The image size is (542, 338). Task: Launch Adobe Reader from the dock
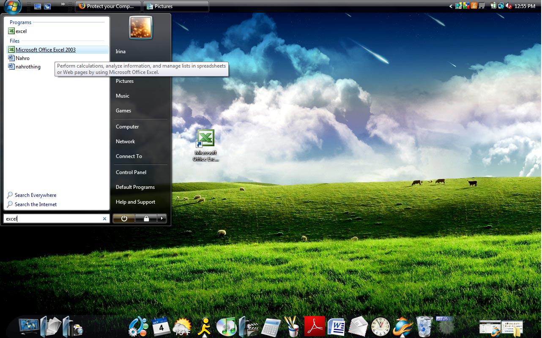click(x=315, y=327)
